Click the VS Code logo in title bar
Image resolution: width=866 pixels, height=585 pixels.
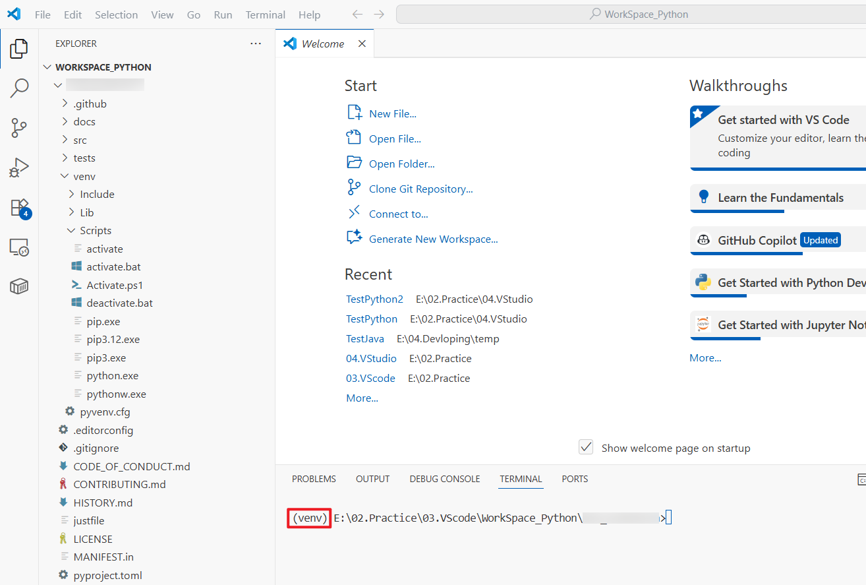14,14
